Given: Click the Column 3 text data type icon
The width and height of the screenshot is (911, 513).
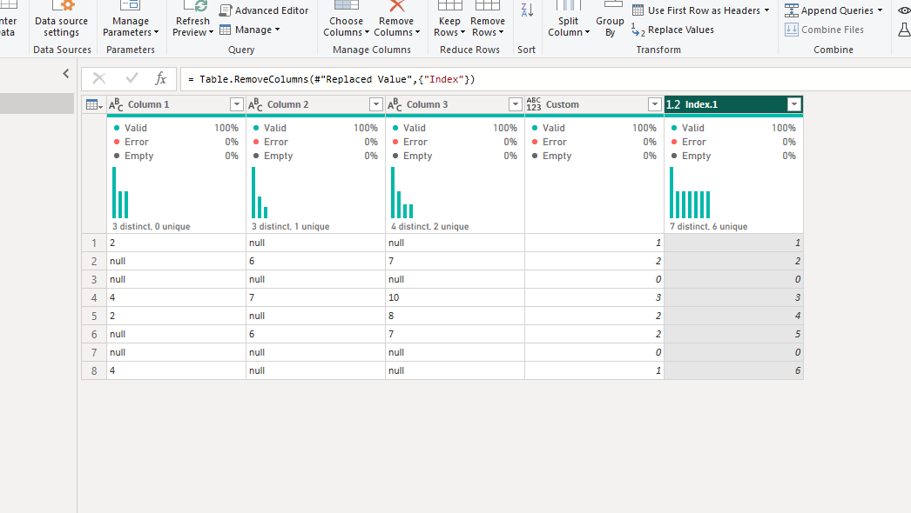Looking at the screenshot, I should click(x=395, y=104).
